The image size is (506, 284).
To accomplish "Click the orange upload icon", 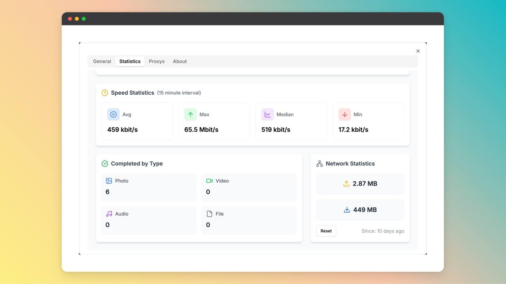I will (x=346, y=183).
